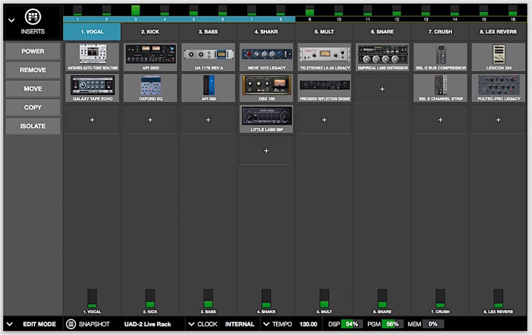Open the DBX 160 compressor plugin
The height and width of the screenshot is (335, 532).
point(267,88)
